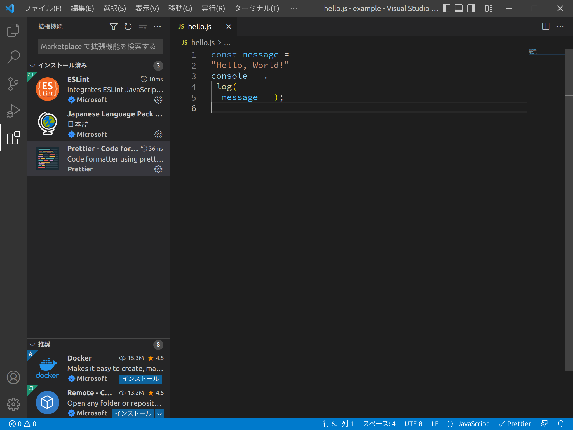Open extensions view more actions menu
573x430 pixels.
pos(157,27)
